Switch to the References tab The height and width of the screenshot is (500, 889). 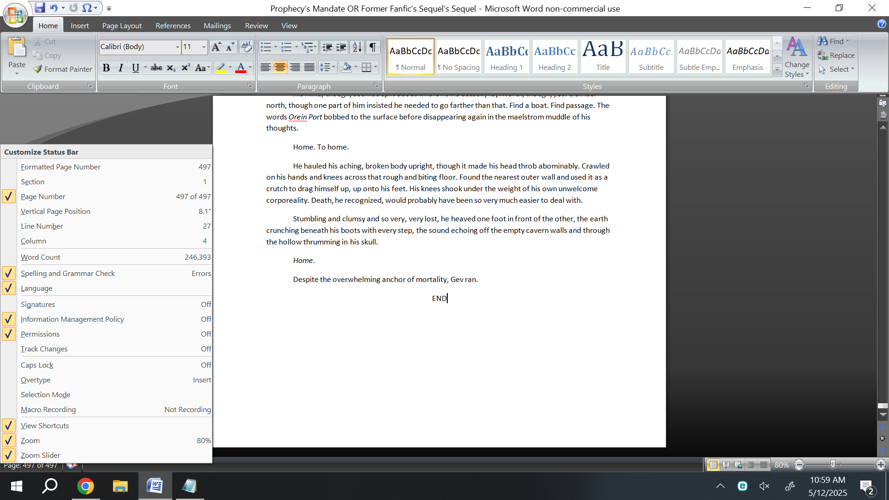pyautogui.click(x=173, y=26)
